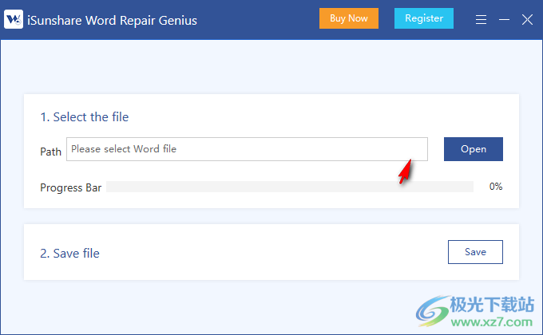Click the 'Progress Bar' label
543x335 pixels.
click(x=70, y=187)
